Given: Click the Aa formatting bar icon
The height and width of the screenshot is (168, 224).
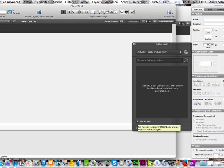Looking at the screenshot, I should click(x=155, y=22).
